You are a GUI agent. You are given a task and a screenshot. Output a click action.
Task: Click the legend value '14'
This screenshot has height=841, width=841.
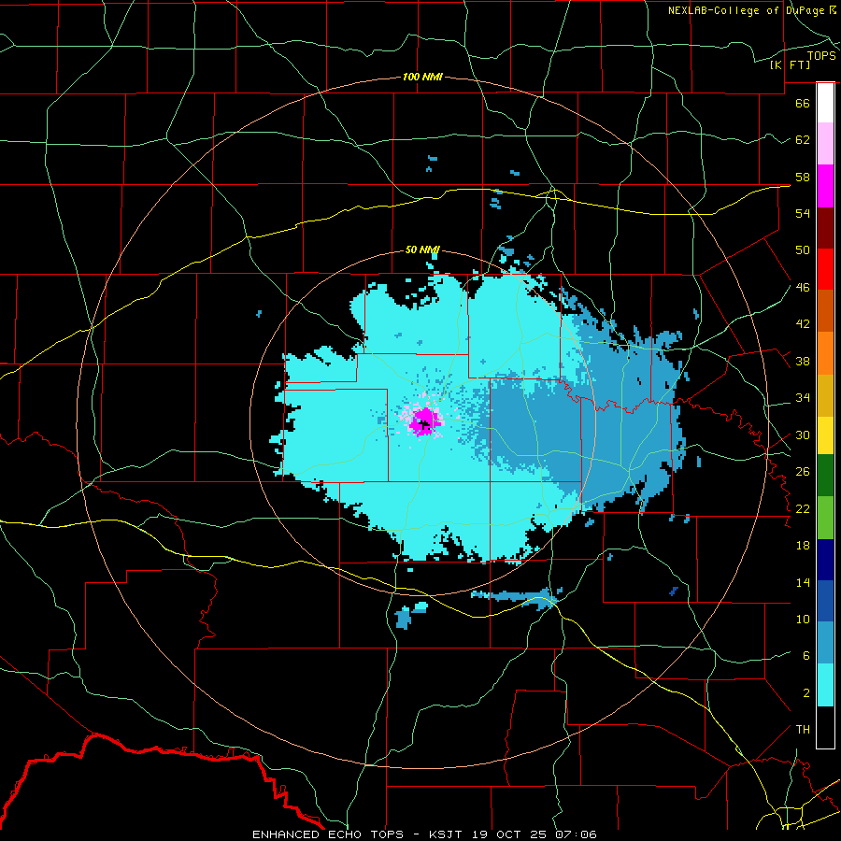(803, 582)
